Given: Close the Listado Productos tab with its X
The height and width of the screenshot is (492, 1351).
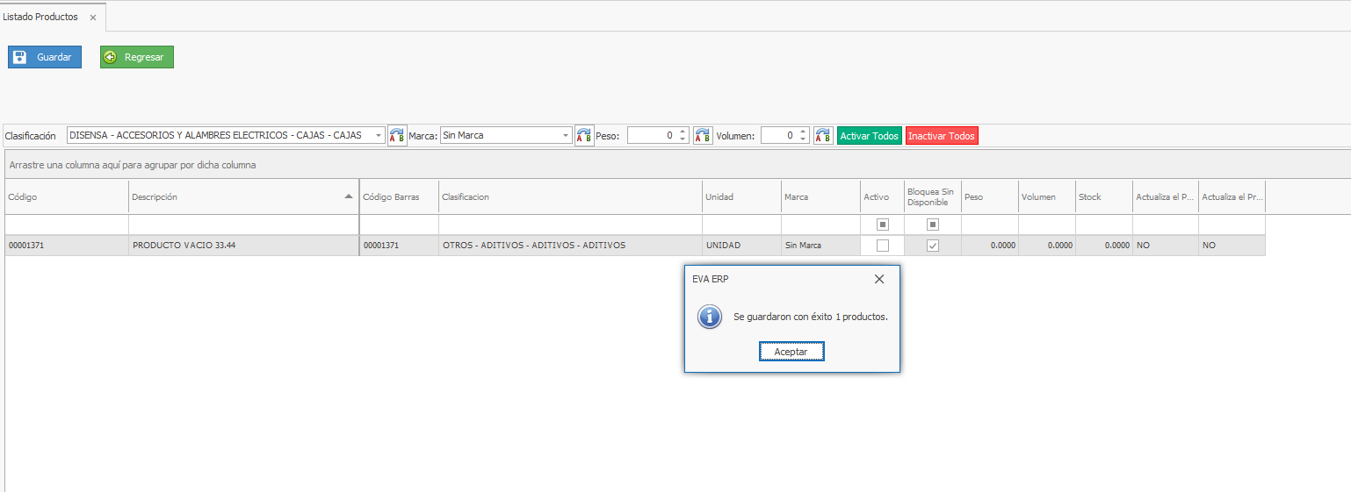Looking at the screenshot, I should tap(93, 18).
